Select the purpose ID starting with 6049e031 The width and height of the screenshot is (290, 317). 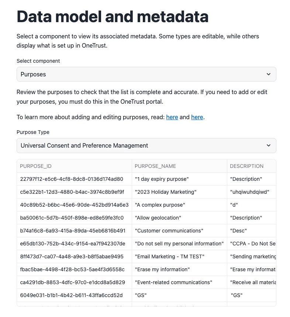[x=72, y=295]
